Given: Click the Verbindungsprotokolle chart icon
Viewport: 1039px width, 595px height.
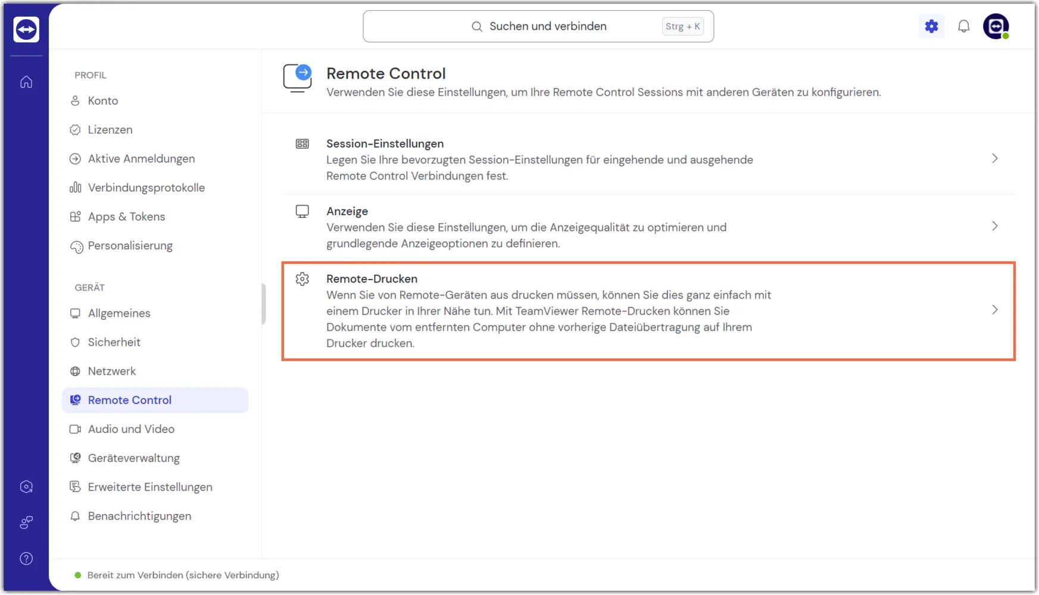Looking at the screenshot, I should [x=75, y=187].
